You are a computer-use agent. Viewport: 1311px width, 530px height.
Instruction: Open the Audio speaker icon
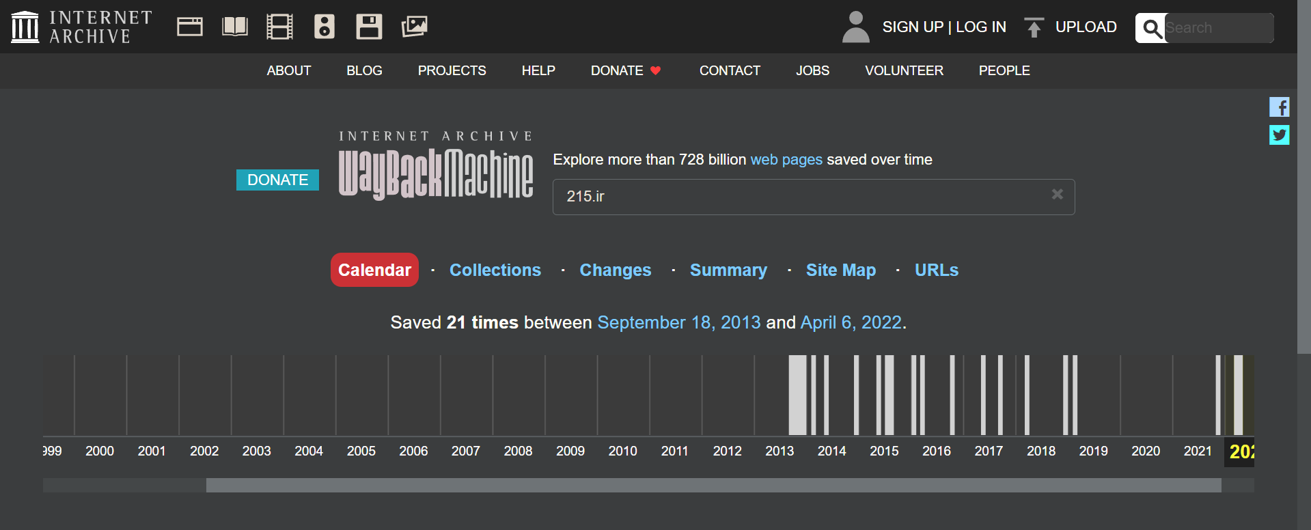pyautogui.click(x=324, y=27)
